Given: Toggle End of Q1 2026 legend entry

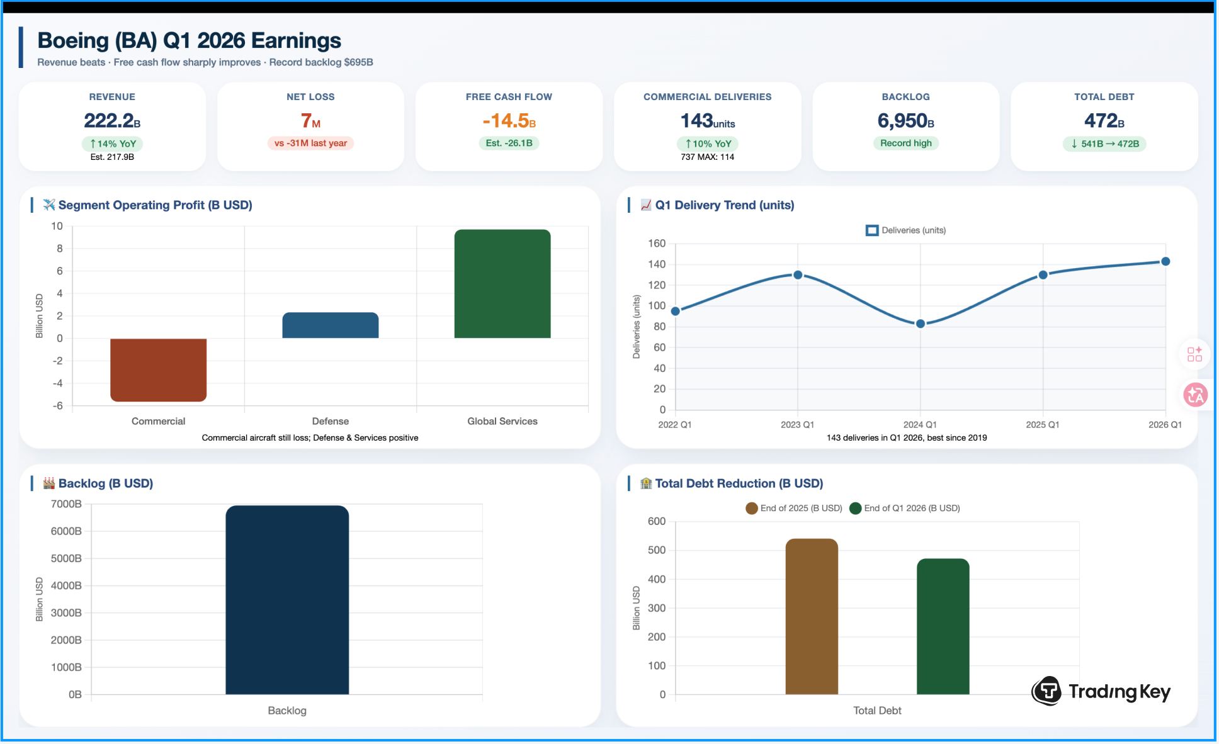Looking at the screenshot, I should tap(911, 508).
